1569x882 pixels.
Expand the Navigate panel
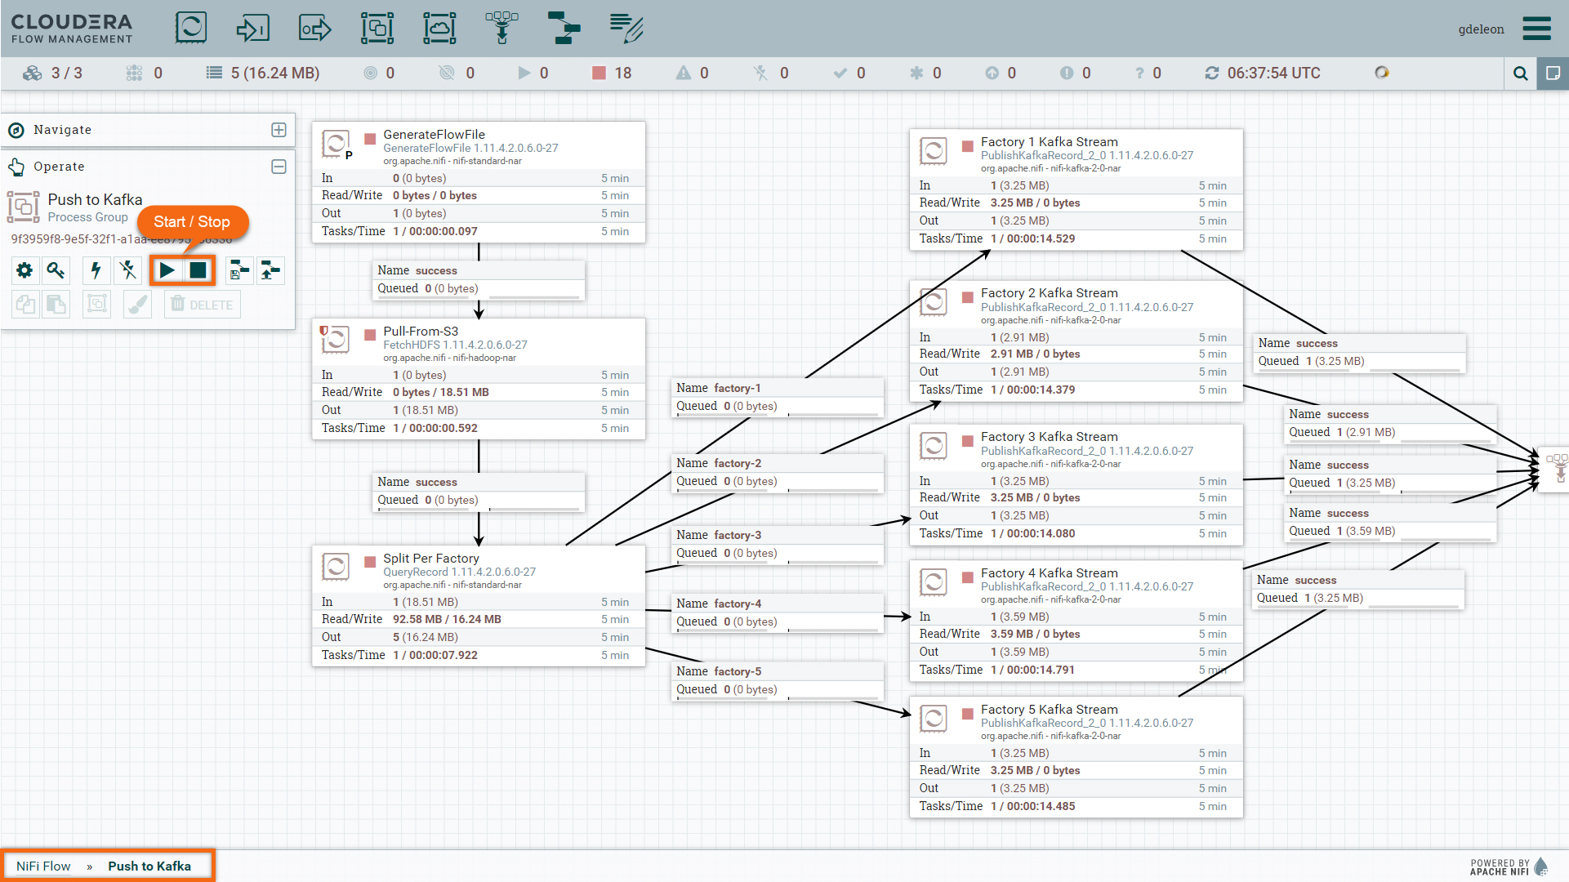click(279, 130)
